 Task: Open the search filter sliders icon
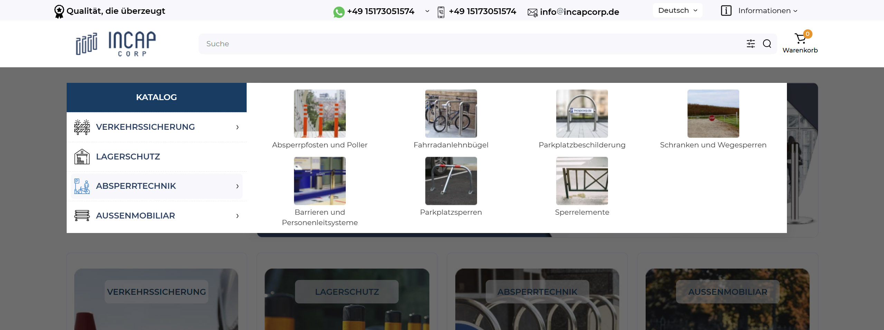click(751, 44)
